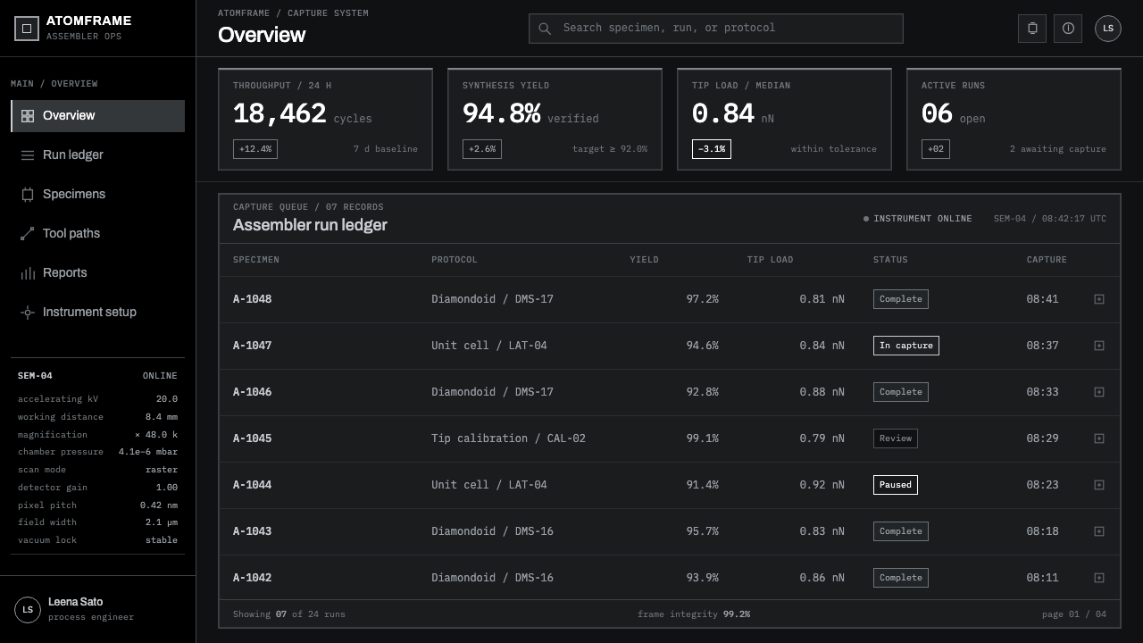Click the 08:11 capture time

[x=1043, y=578]
